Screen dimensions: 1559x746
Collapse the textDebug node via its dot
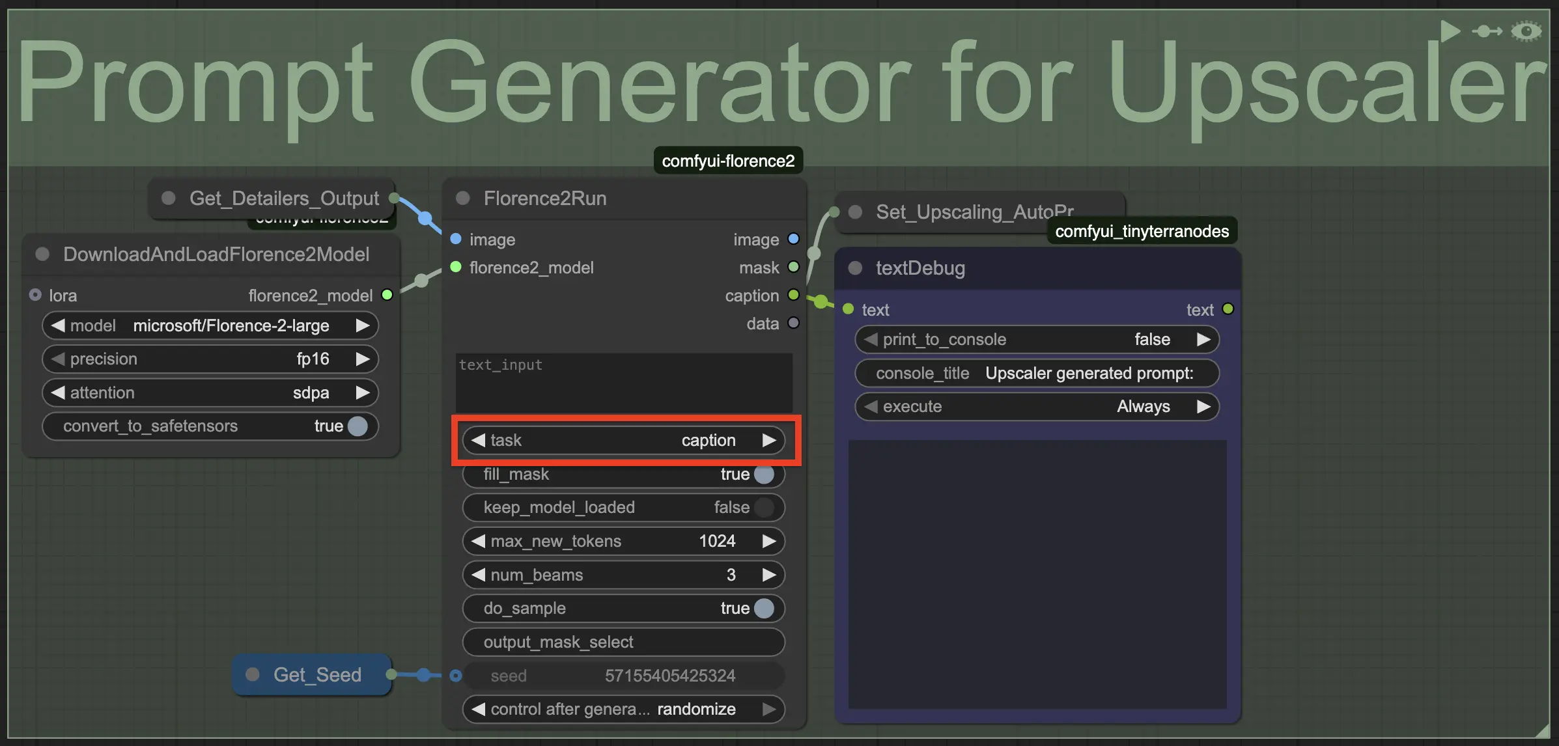click(855, 268)
